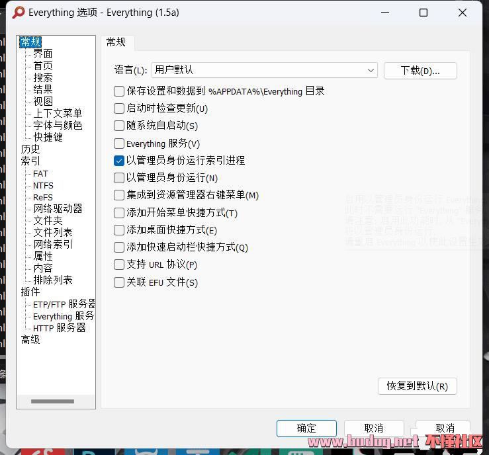Minimize the Everything options window
The height and width of the screenshot is (455, 489).
[385, 13]
